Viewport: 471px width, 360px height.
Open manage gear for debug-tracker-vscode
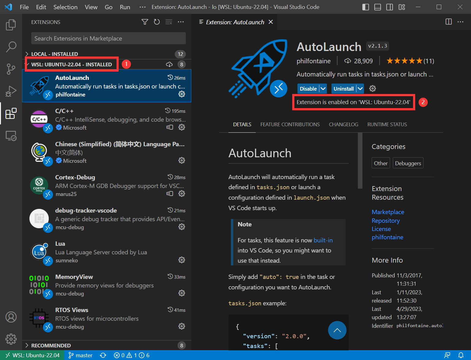tap(182, 227)
